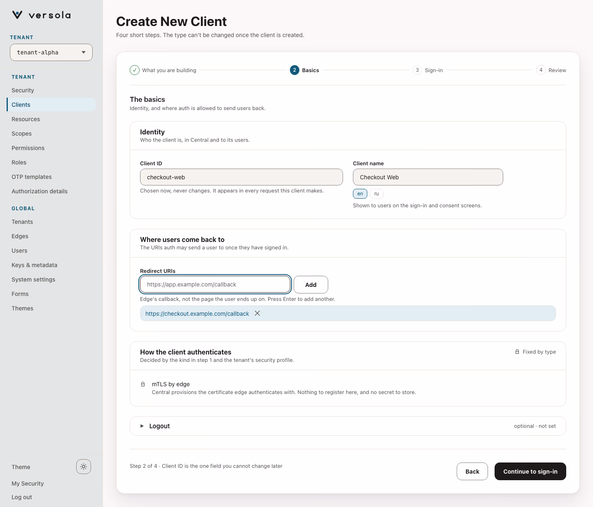Click the 'optional · not set' label
The image size is (593, 507).
(535, 426)
